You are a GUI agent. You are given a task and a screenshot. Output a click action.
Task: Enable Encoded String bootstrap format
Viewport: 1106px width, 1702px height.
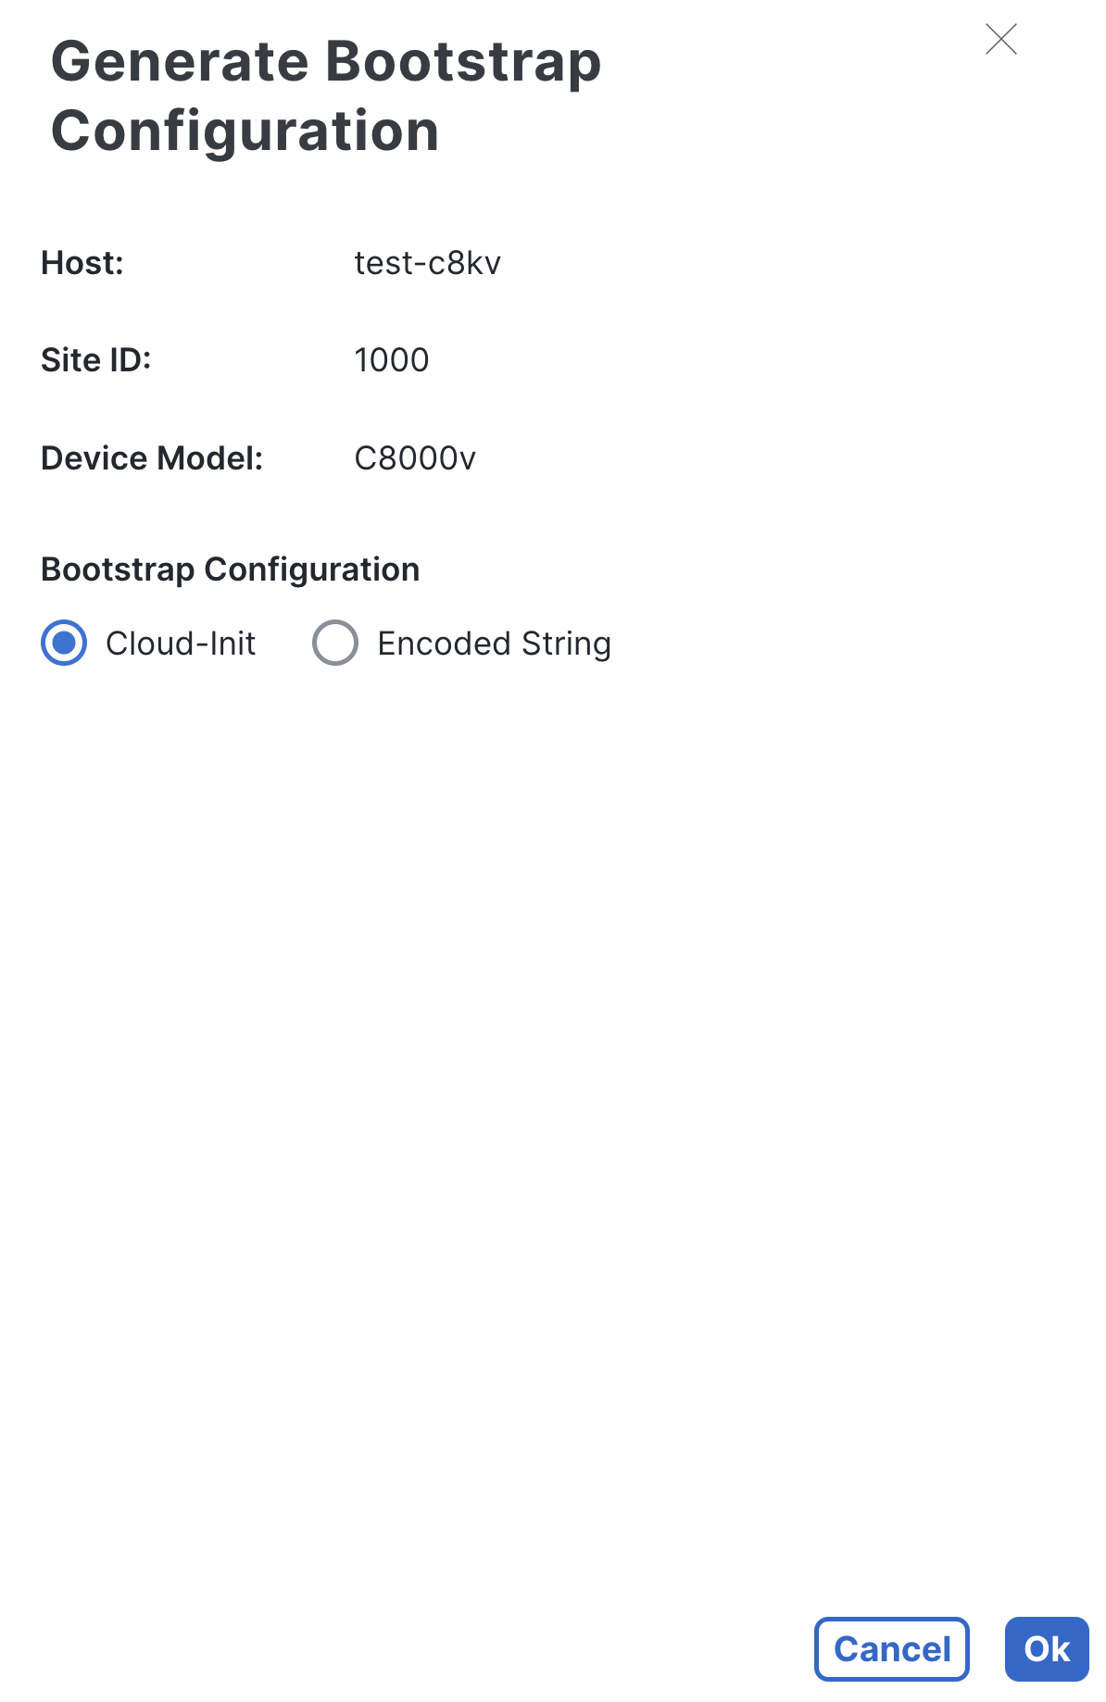(336, 643)
